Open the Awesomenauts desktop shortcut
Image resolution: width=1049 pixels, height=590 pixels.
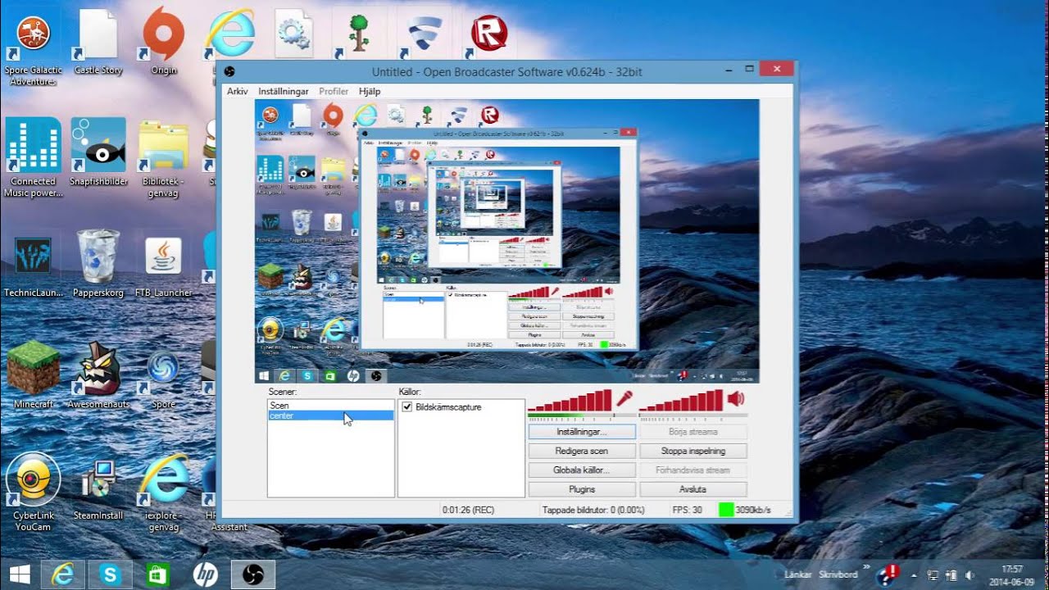click(x=98, y=375)
